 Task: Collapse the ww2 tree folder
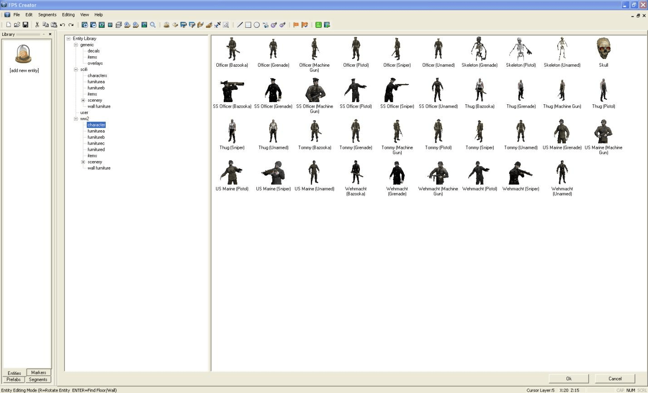click(76, 119)
